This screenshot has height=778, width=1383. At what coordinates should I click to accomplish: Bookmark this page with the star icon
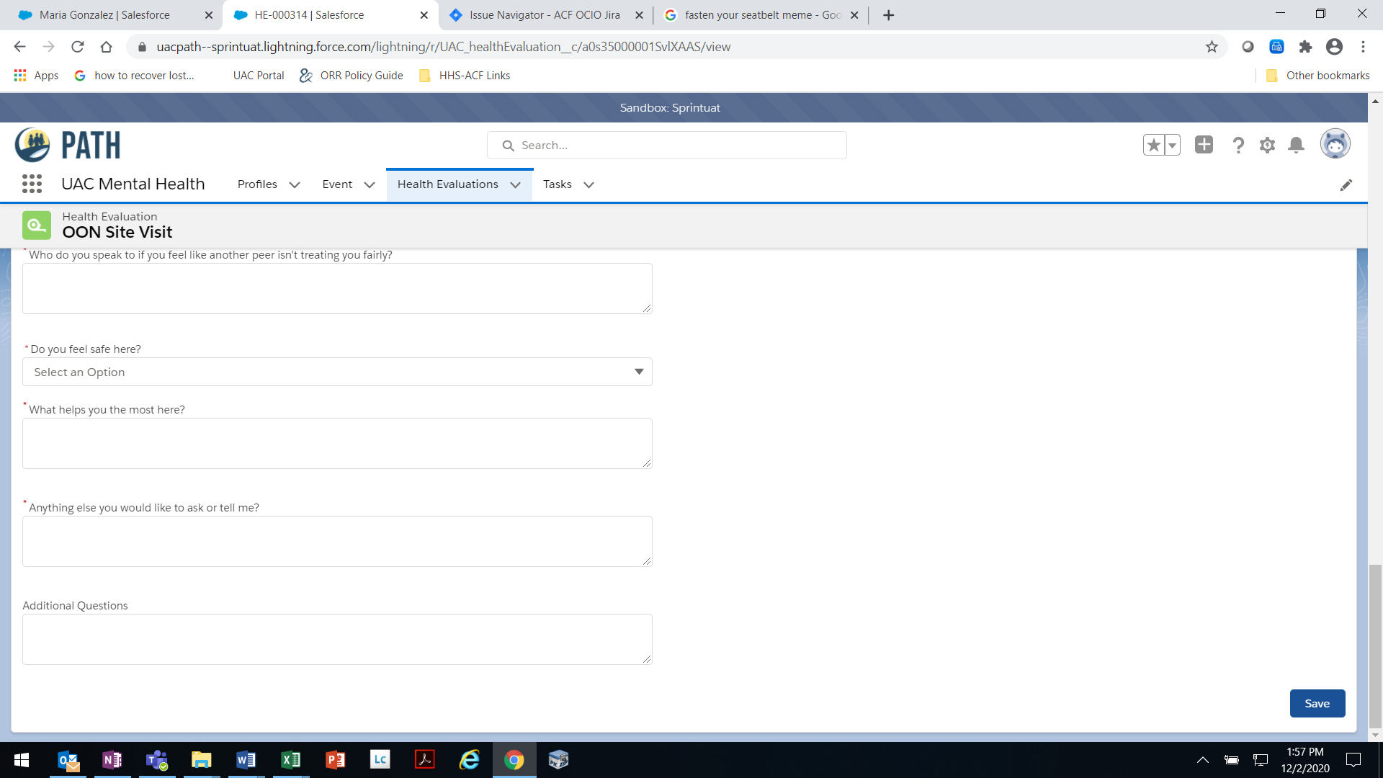pos(1212,47)
